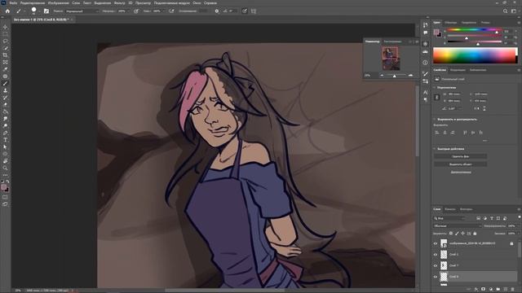The width and height of the screenshot is (522, 293).
Task: Toggle lock image pixels brush icon
Action: [457, 234]
